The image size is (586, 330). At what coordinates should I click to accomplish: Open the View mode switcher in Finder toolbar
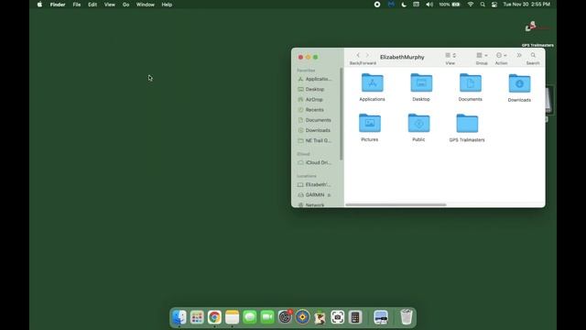[450, 55]
